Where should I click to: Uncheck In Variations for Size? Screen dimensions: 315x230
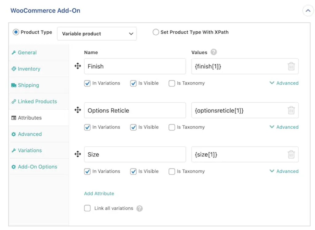point(87,171)
